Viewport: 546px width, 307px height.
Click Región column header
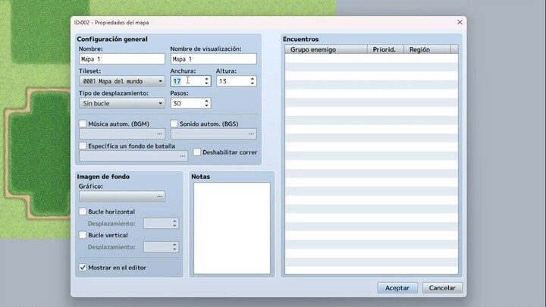(427, 49)
